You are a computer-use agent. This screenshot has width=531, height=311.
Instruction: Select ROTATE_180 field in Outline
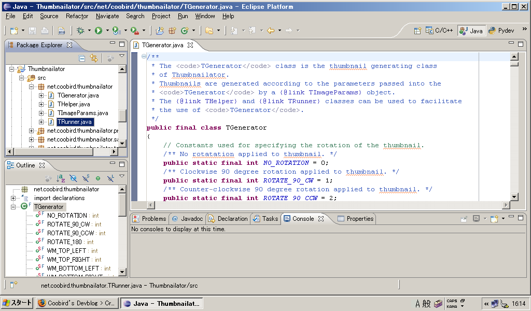pos(65,242)
